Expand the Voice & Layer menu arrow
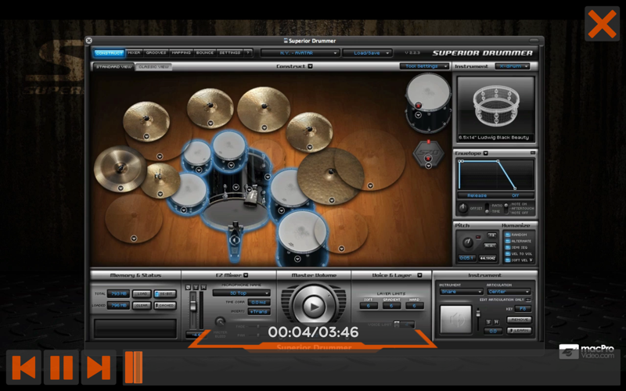This screenshot has height=391, width=626. pos(419,275)
